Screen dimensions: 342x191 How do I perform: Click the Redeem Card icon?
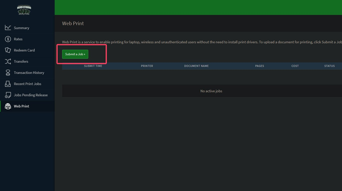[x=8, y=50]
